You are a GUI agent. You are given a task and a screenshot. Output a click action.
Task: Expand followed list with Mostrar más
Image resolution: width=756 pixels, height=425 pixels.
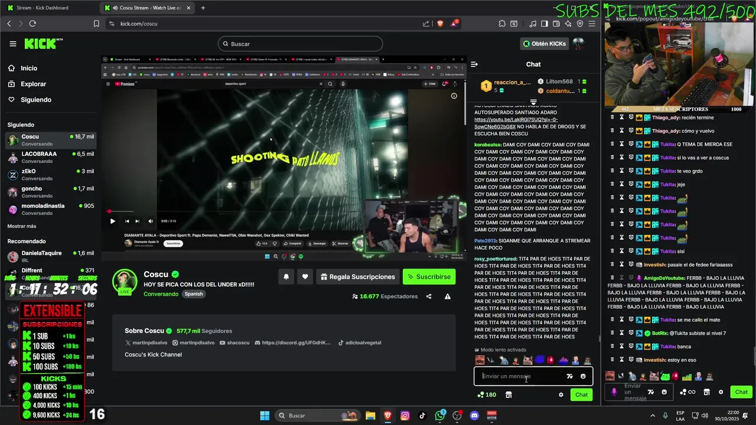(22, 226)
